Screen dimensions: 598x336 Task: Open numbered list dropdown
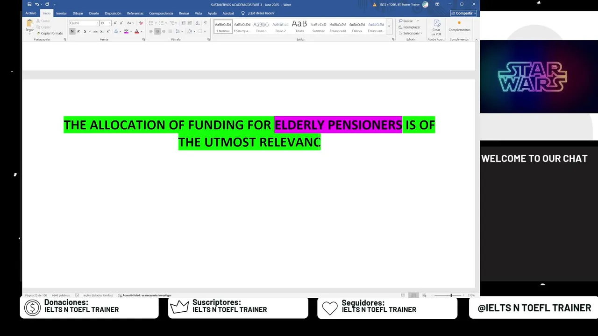pyautogui.click(x=166, y=23)
